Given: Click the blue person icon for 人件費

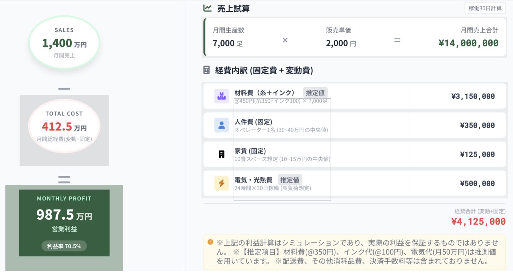Looking at the screenshot, I should tap(221, 125).
